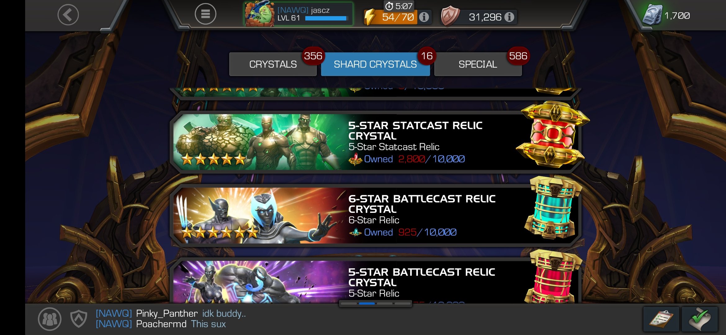Switch to the Crystals tab

pyautogui.click(x=273, y=64)
